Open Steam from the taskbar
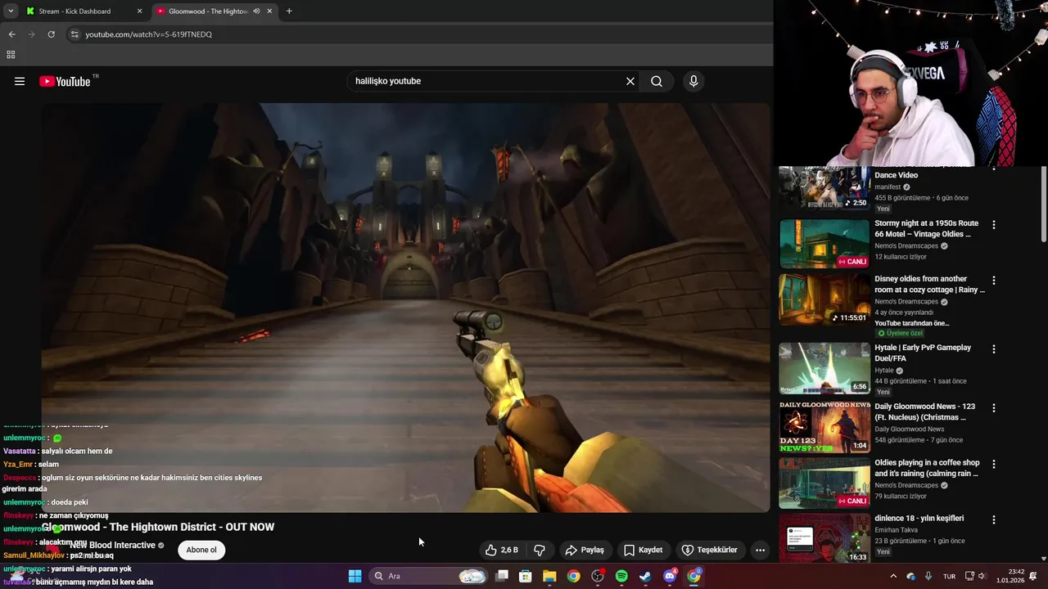Screen dimensions: 1048x589 pyautogui.click(x=645, y=576)
